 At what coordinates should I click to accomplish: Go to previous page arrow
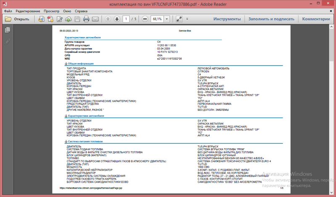[108, 19]
